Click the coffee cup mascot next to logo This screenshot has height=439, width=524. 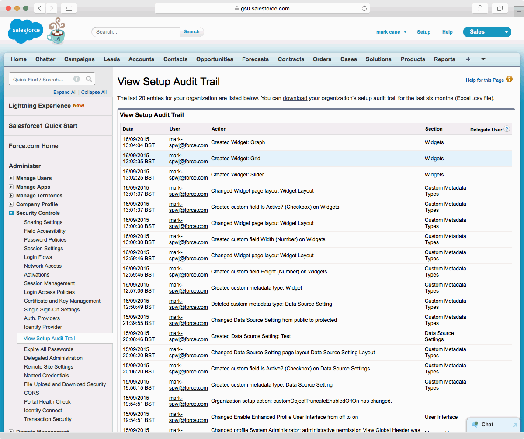tap(56, 31)
